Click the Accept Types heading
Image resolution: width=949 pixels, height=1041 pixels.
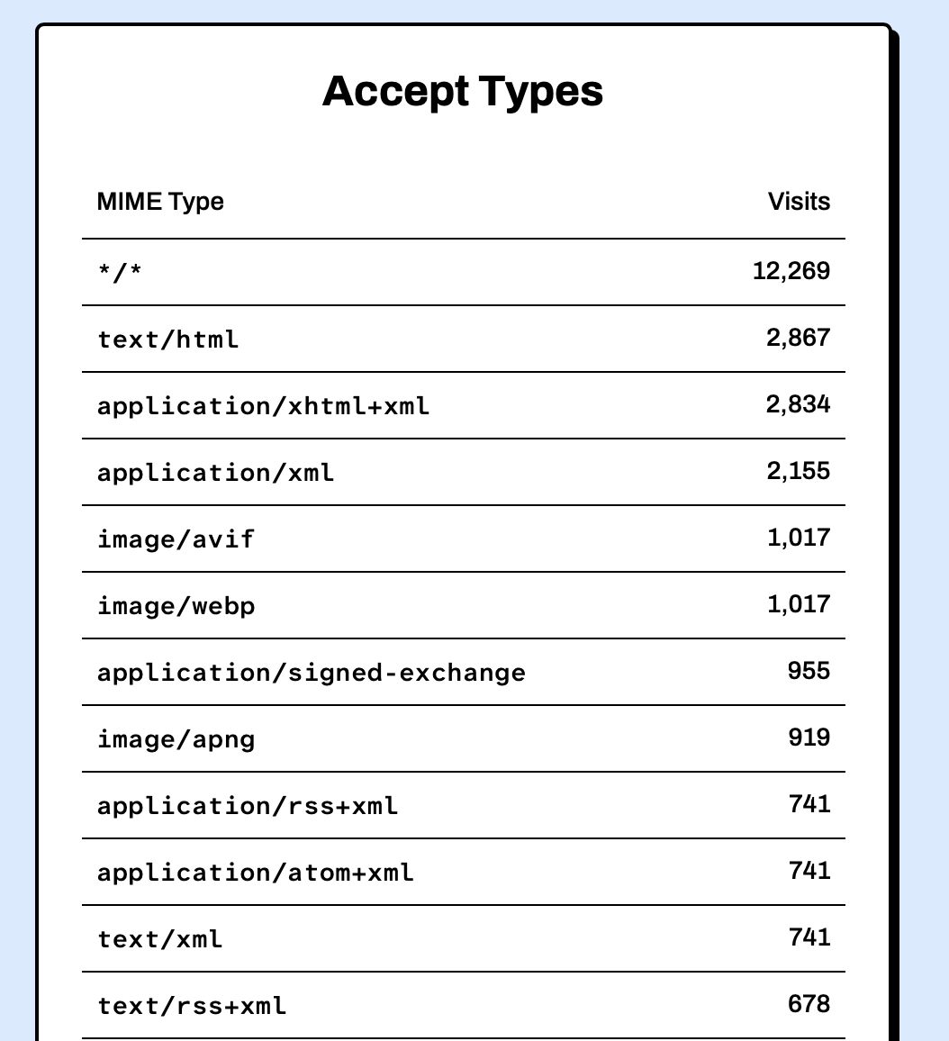point(463,92)
